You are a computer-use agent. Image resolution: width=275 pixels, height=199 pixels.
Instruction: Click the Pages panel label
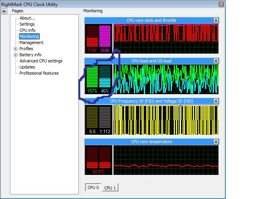click(x=18, y=11)
